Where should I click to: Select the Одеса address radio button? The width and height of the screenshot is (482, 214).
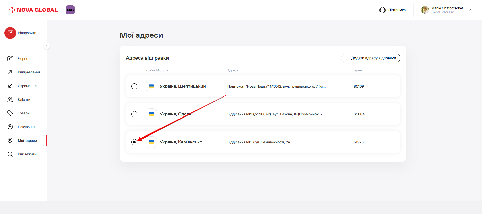[x=134, y=114]
